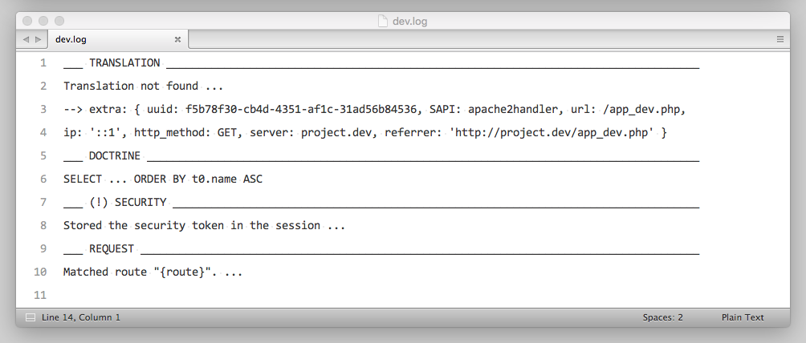Click the side panel switcher icon in status bar
Viewport: 806px width, 343px height.
pyautogui.click(x=31, y=317)
